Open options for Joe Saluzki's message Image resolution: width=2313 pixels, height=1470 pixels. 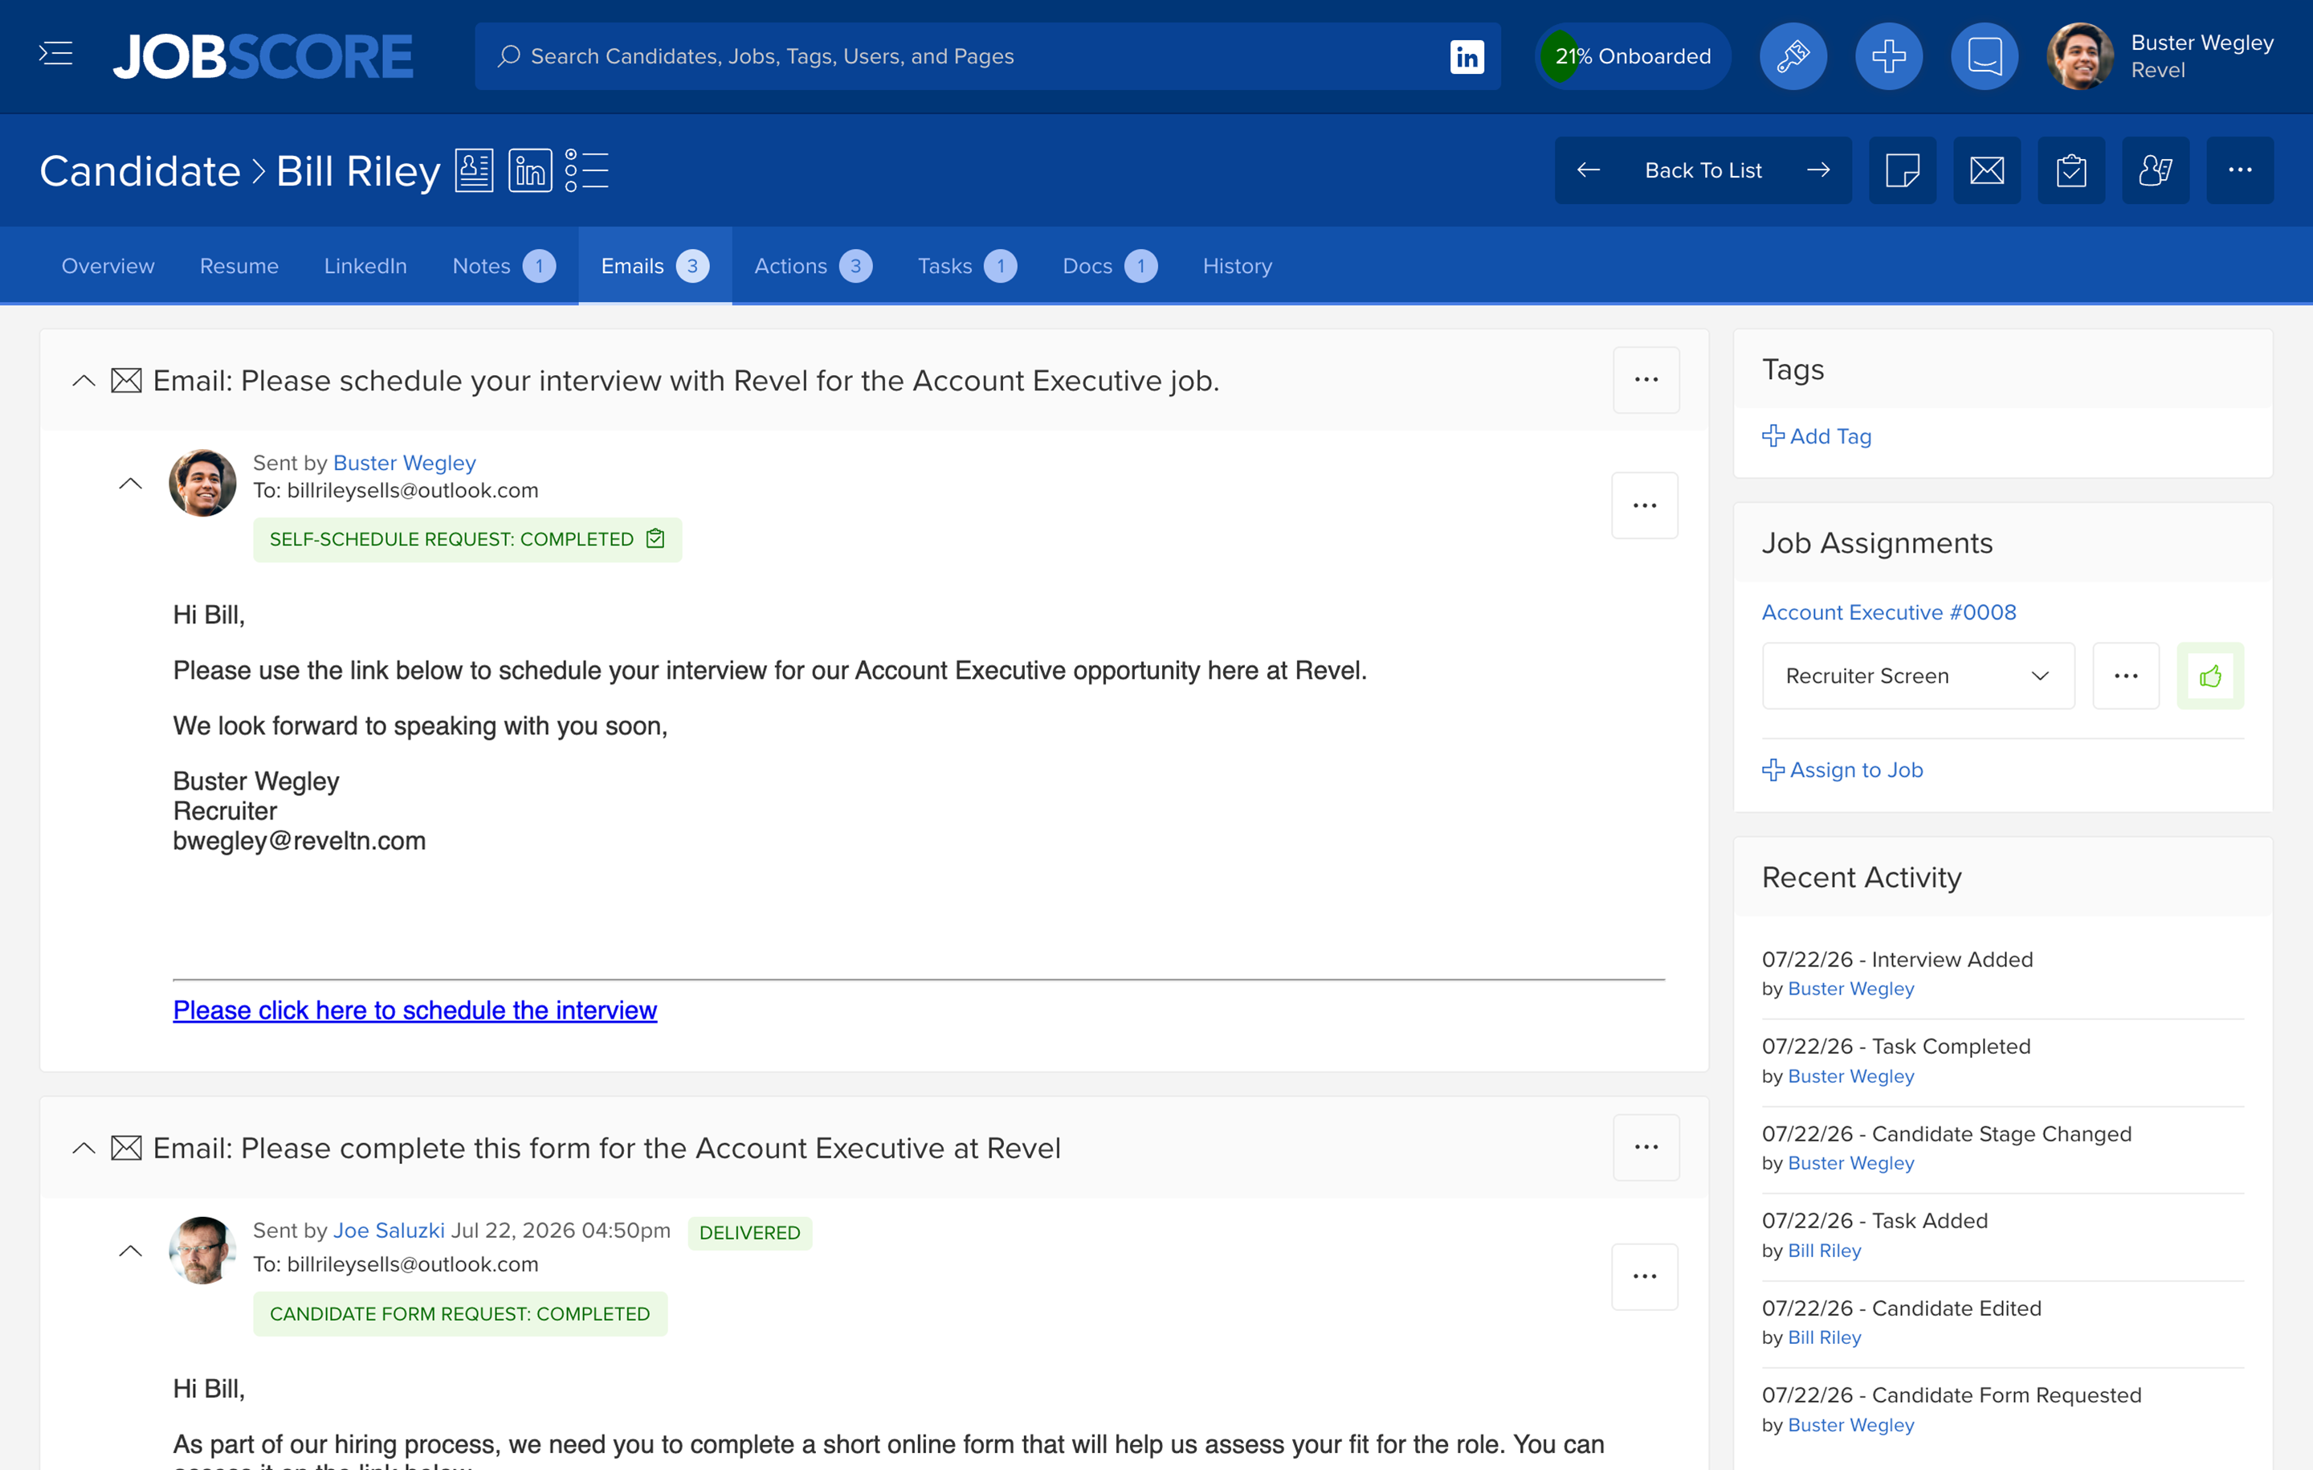(x=1645, y=1277)
